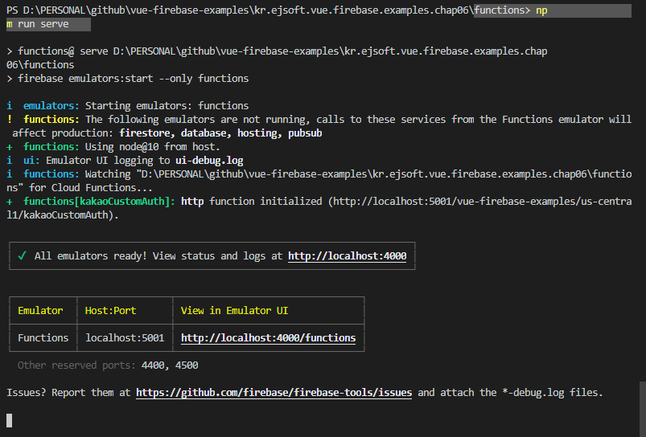Click the terminal cursor block at bottom
The width and height of the screenshot is (646, 437).
click(10, 420)
